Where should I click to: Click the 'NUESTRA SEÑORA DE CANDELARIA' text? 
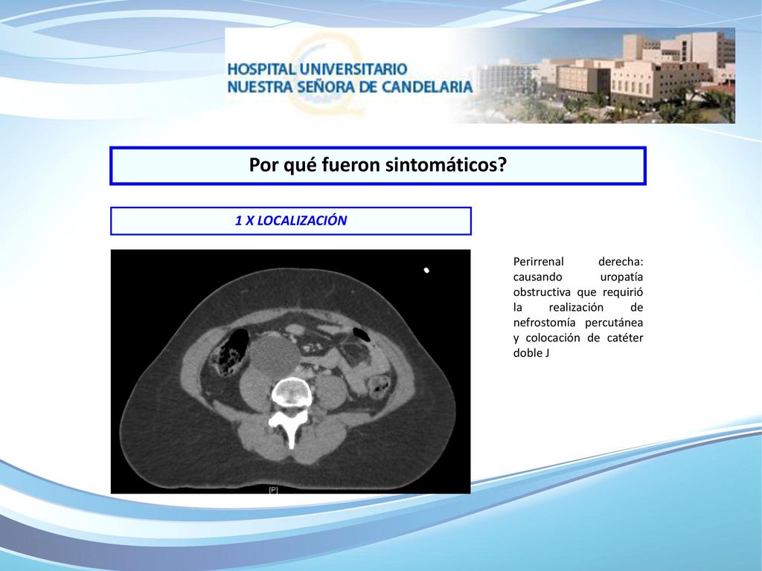(x=350, y=88)
